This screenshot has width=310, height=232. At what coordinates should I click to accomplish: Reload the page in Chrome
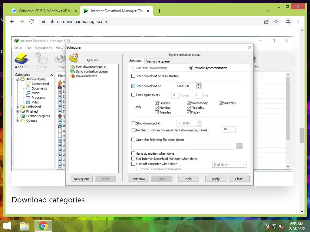click(31, 21)
